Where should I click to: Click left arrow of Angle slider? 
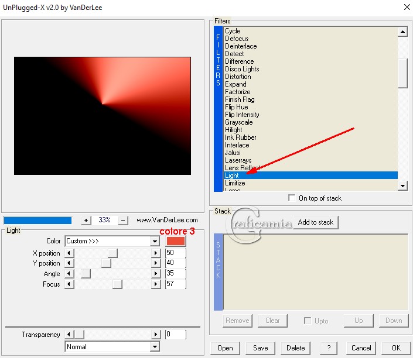point(69,274)
